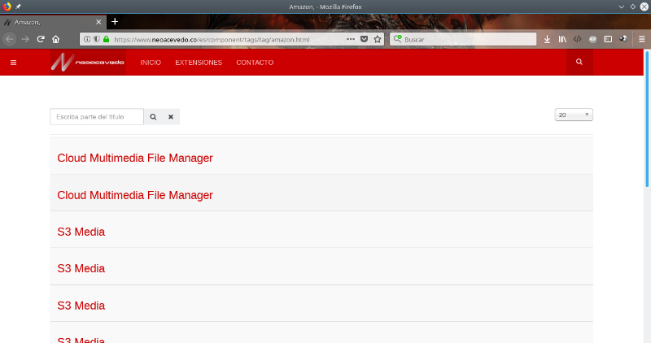Save the page to Pocket
Screen dimensions: 651x343
364,39
